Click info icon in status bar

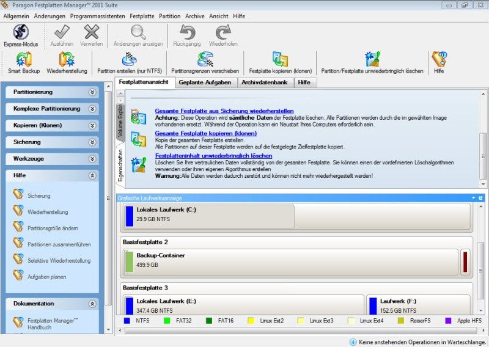pos(353,342)
